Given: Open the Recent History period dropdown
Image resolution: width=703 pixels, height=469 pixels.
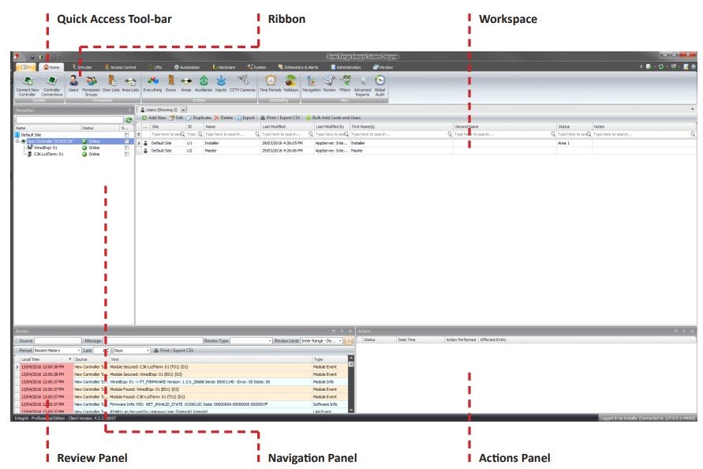Looking at the screenshot, I should 80,351.
